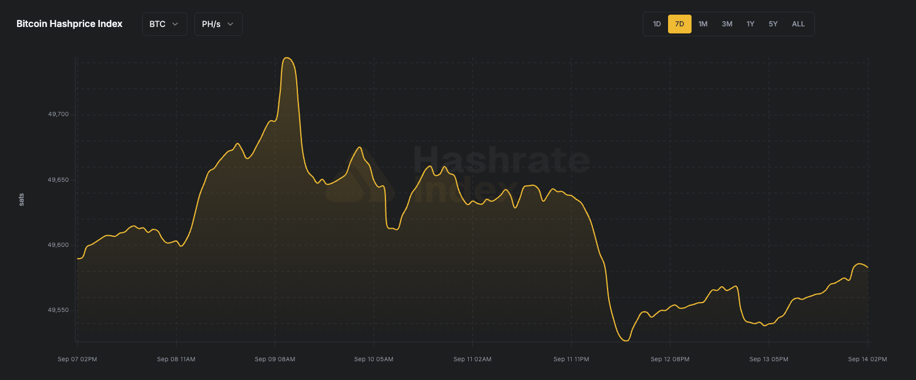Click the Sep 11 11PM axis label
The width and height of the screenshot is (916, 380).
click(x=571, y=359)
